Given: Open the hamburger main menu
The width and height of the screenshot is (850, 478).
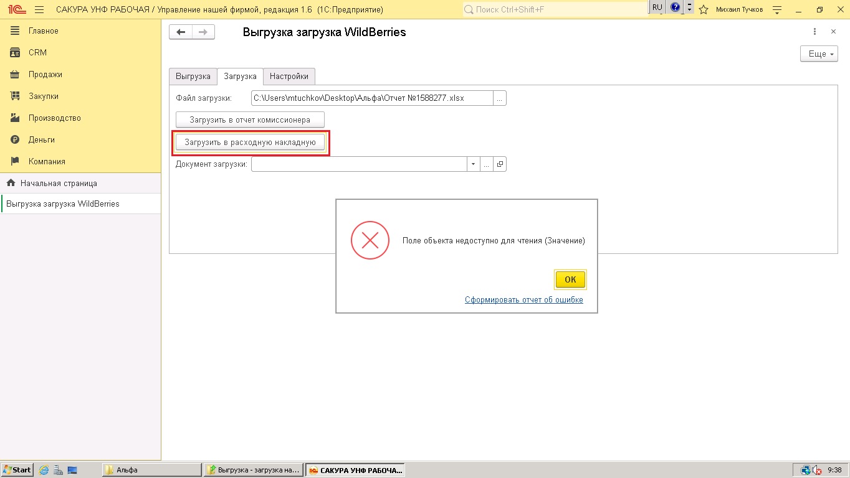Looking at the screenshot, I should tap(39, 9).
